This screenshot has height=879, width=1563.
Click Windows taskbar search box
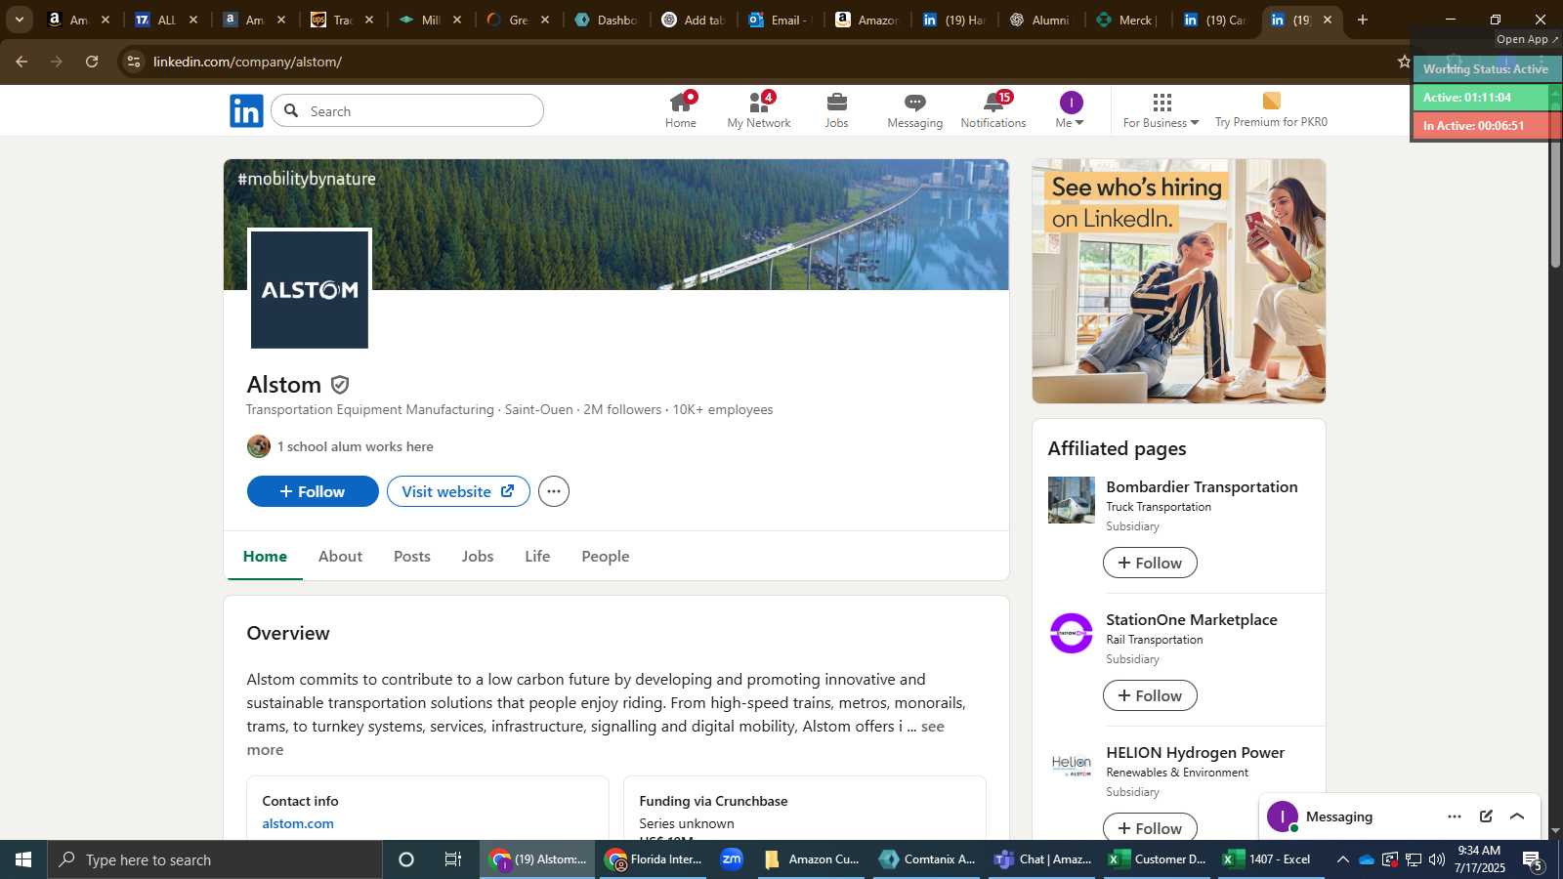click(x=215, y=859)
